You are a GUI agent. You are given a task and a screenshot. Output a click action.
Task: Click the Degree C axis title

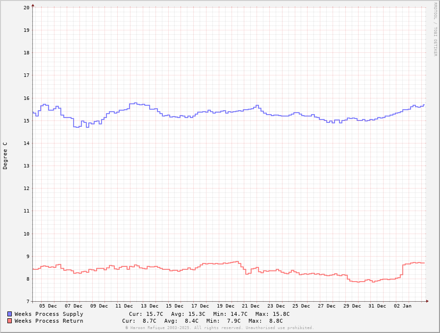click(5, 155)
